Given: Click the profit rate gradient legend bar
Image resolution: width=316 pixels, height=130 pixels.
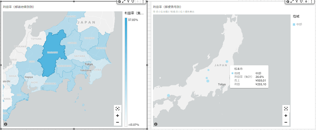Looking at the screenshot, I should (x=126, y=72).
